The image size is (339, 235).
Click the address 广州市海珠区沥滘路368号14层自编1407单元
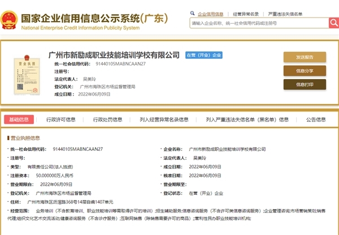(70, 202)
